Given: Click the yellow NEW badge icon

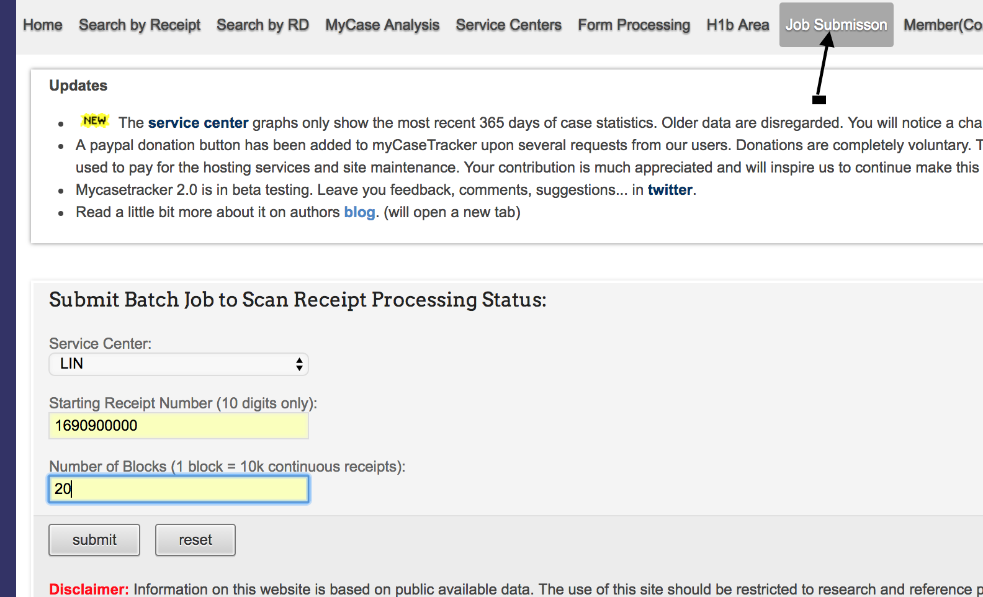Looking at the screenshot, I should point(94,120).
